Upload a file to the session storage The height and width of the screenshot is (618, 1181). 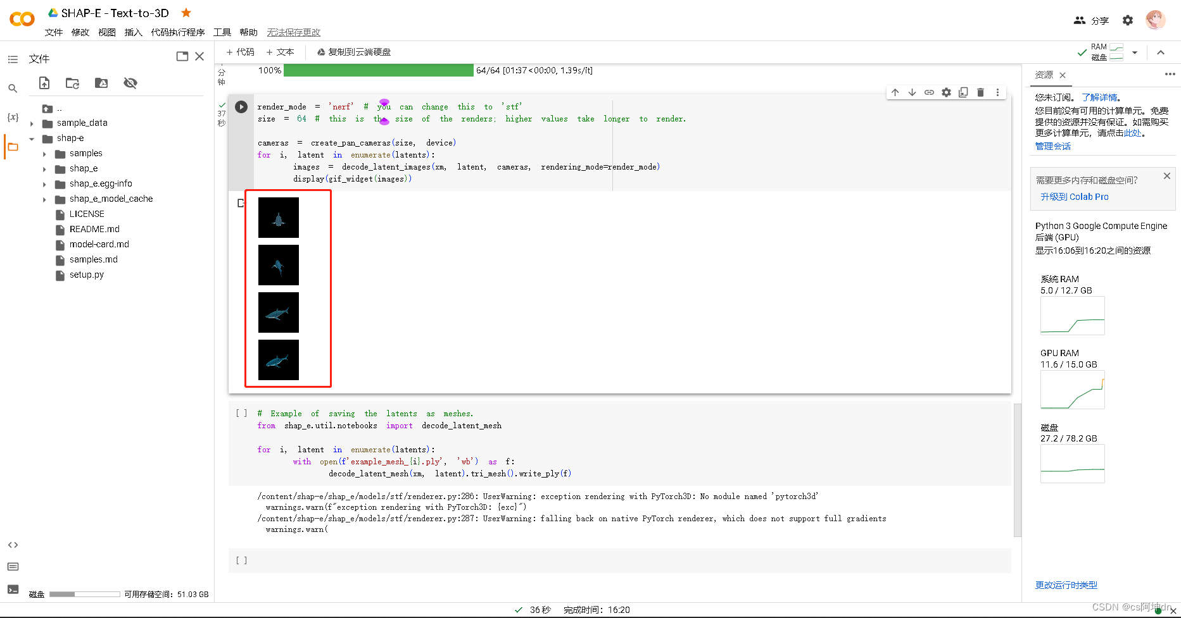(44, 83)
